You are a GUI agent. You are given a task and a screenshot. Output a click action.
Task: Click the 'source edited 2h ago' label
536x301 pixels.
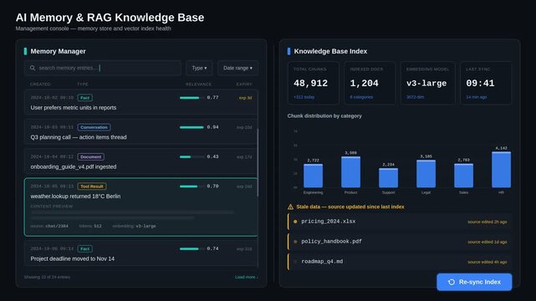coord(488,222)
